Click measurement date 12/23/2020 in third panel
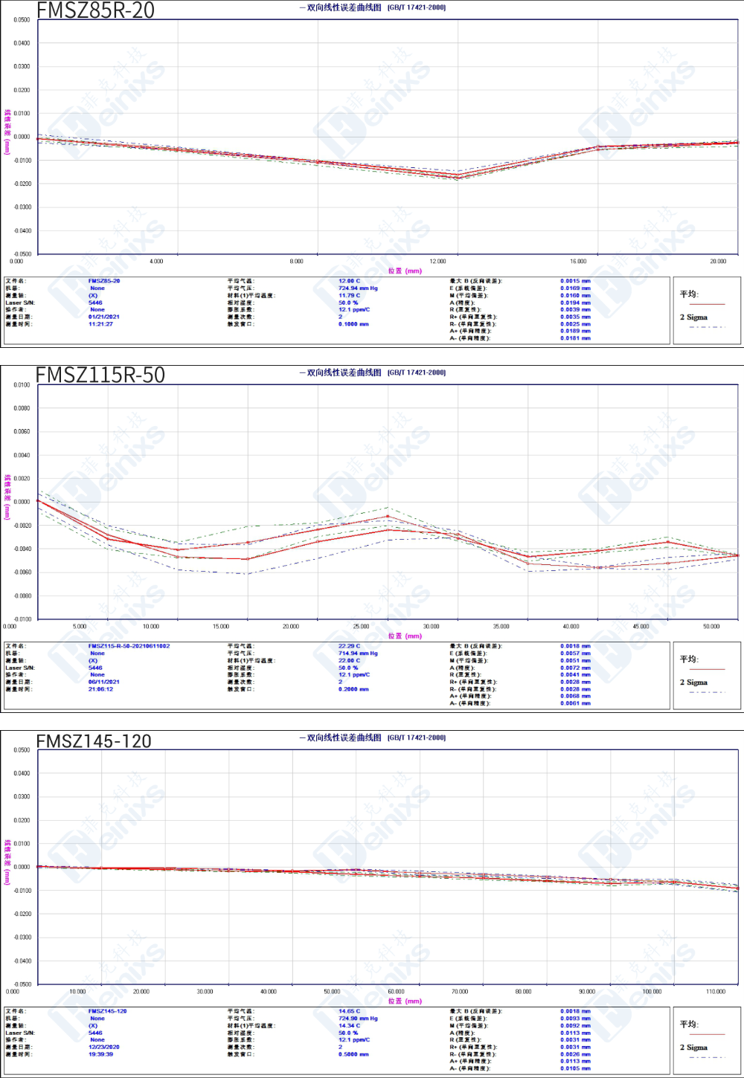 [x=103, y=1047]
